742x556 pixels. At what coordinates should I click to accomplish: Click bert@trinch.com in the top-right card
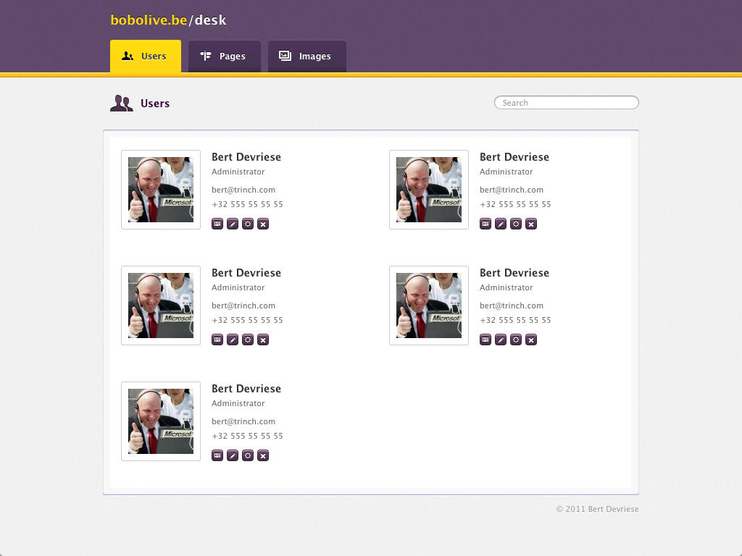(x=512, y=190)
